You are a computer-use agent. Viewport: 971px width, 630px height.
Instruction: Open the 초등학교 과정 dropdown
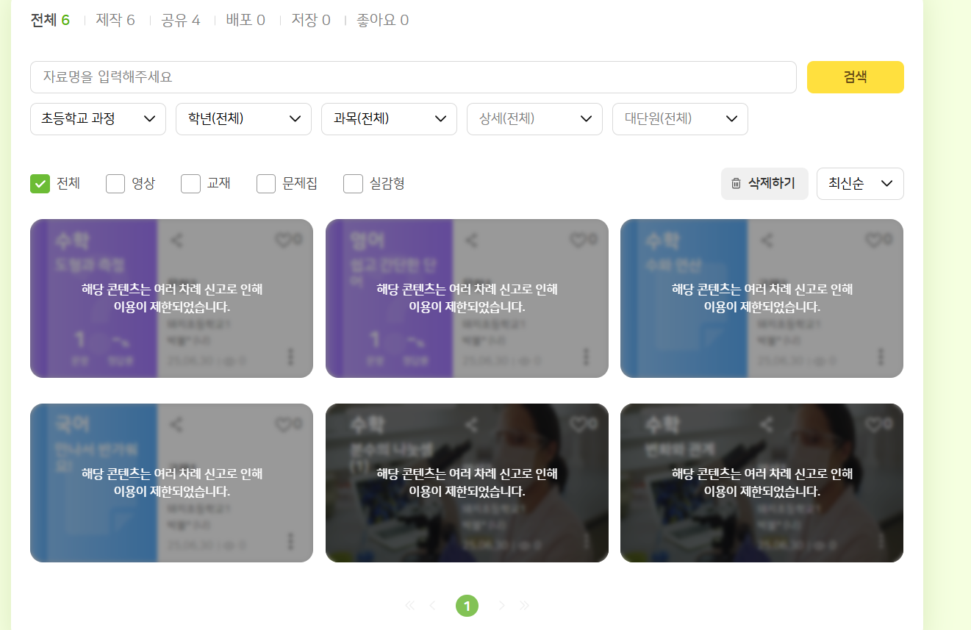click(98, 119)
